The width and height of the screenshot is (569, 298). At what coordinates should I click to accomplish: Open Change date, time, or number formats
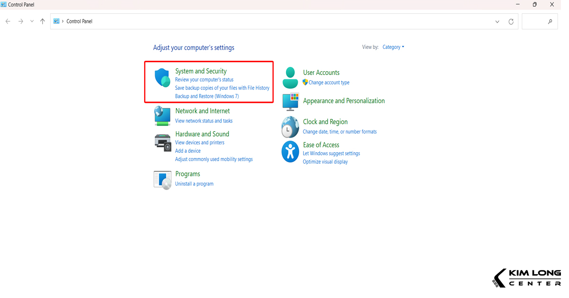coord(340,131)
